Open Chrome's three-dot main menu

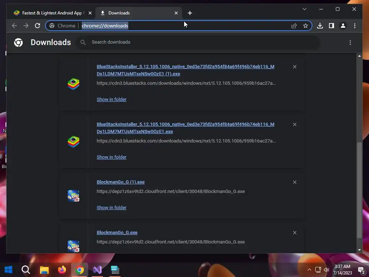(x=355, y=26)
